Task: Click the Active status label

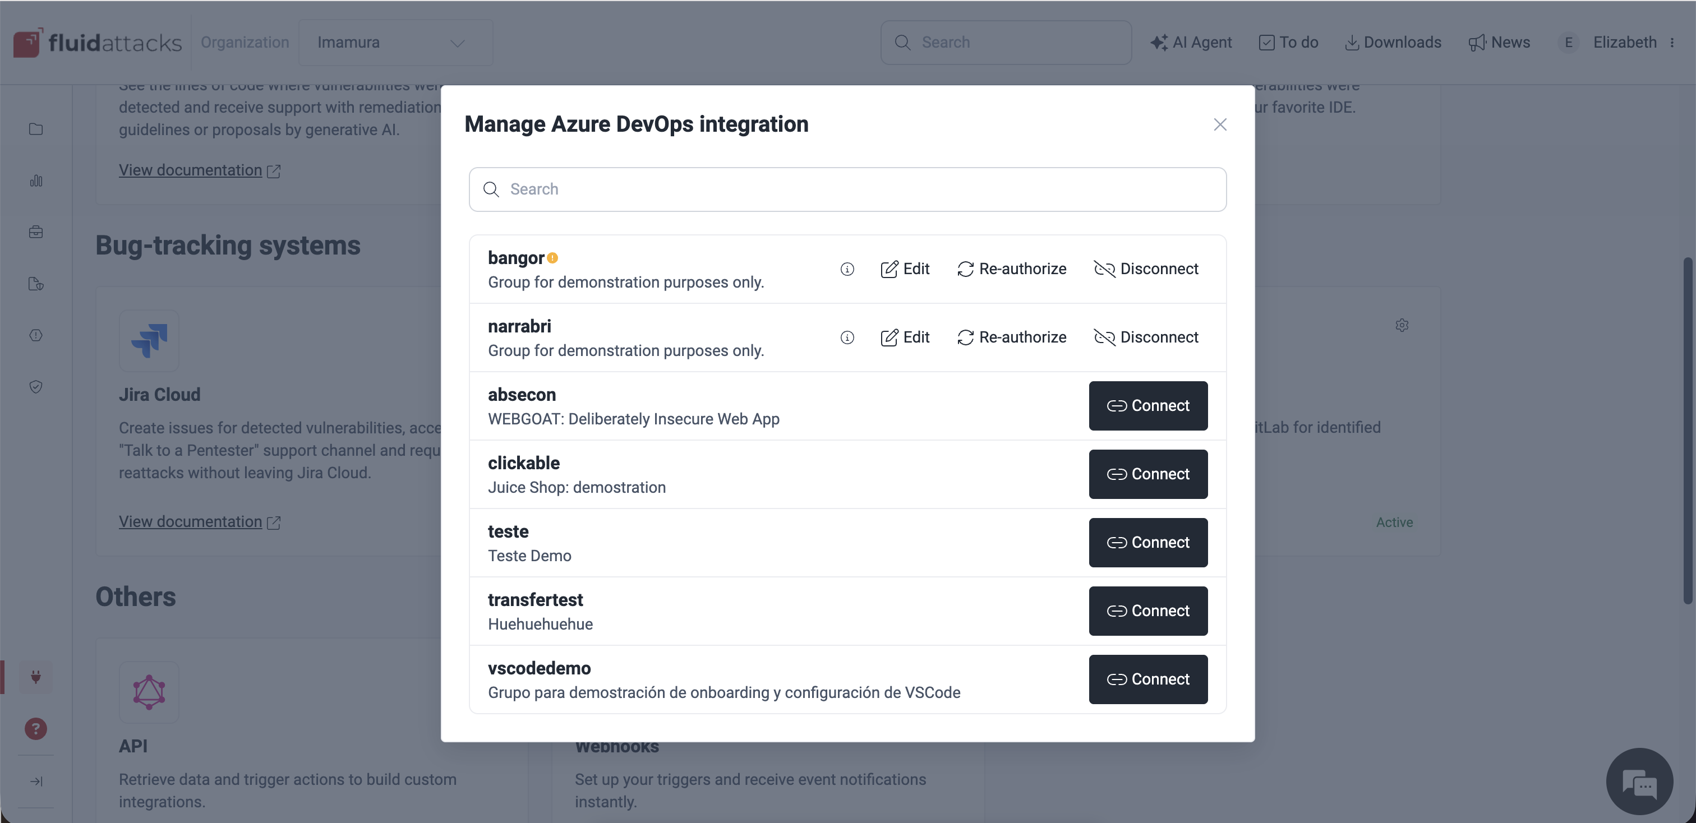Action: pyautogui.click(x=1394, y=523)
